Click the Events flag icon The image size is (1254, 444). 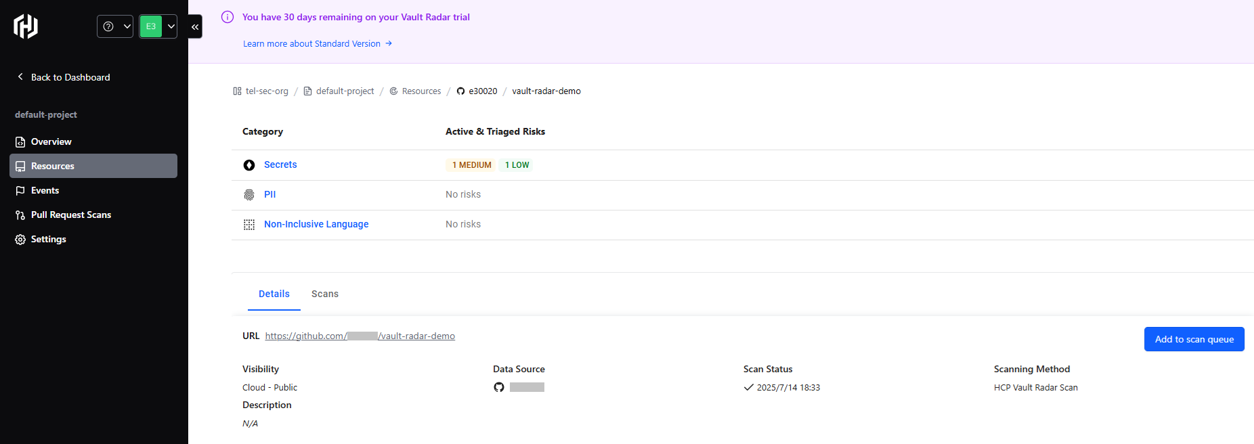click(20, 191)
